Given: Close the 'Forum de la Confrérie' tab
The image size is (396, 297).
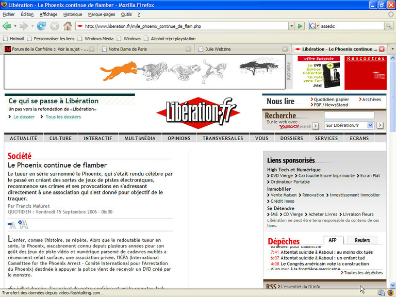Looking at the screenshot, I should point(92,49).
